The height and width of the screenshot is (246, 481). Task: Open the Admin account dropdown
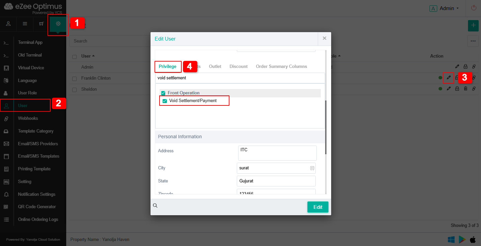444,8
